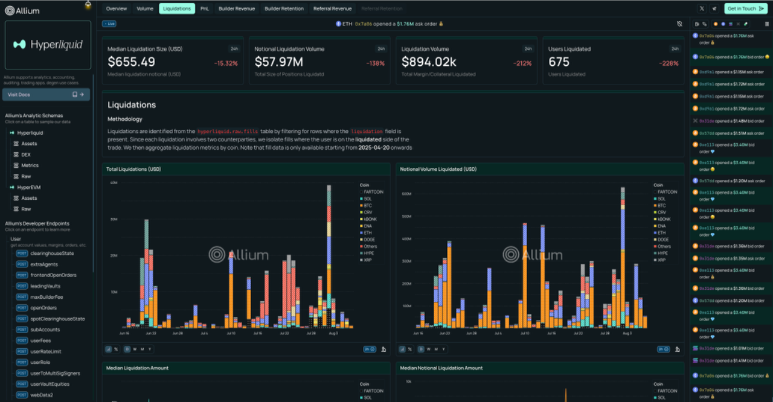Switch Total Liquidations chart to weekly (W)
The image size is (773, 402).
[135, 349]
